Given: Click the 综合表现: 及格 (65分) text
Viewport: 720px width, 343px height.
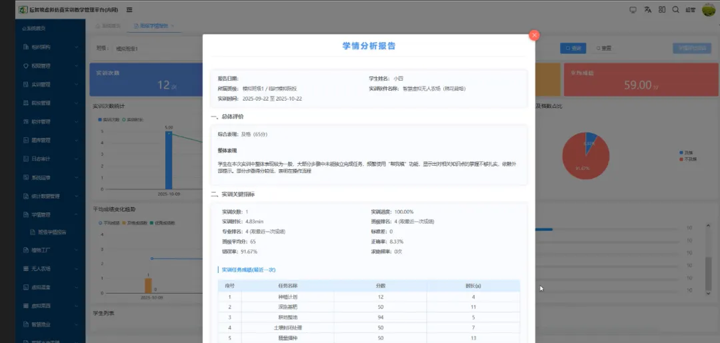Looking at the screenshot, I should [243, 135].
